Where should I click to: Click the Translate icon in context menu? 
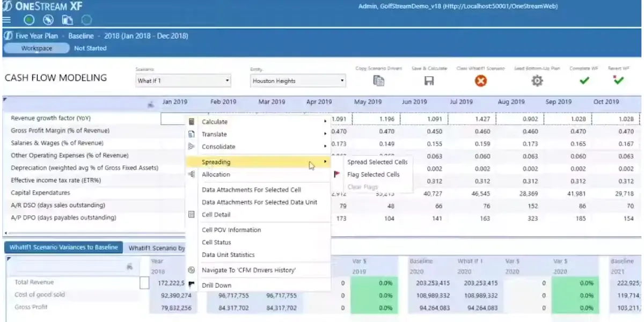point(192,134)
